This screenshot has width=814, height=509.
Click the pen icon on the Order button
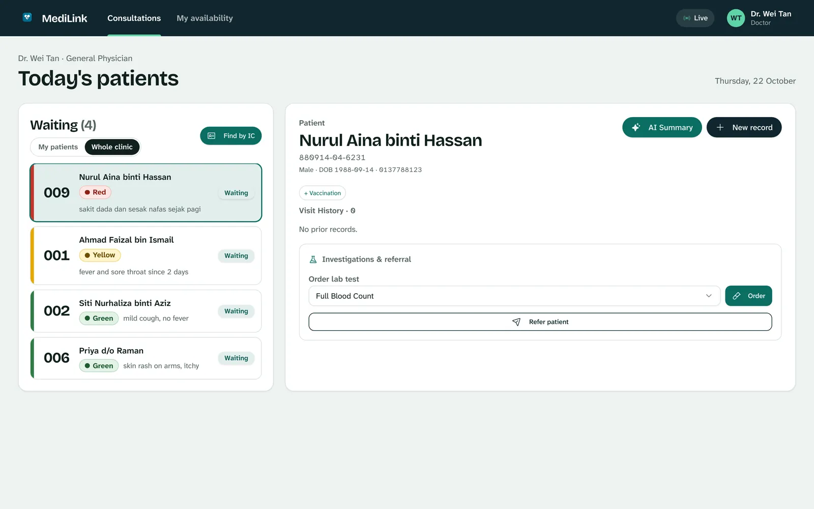(x=736, y=296)
